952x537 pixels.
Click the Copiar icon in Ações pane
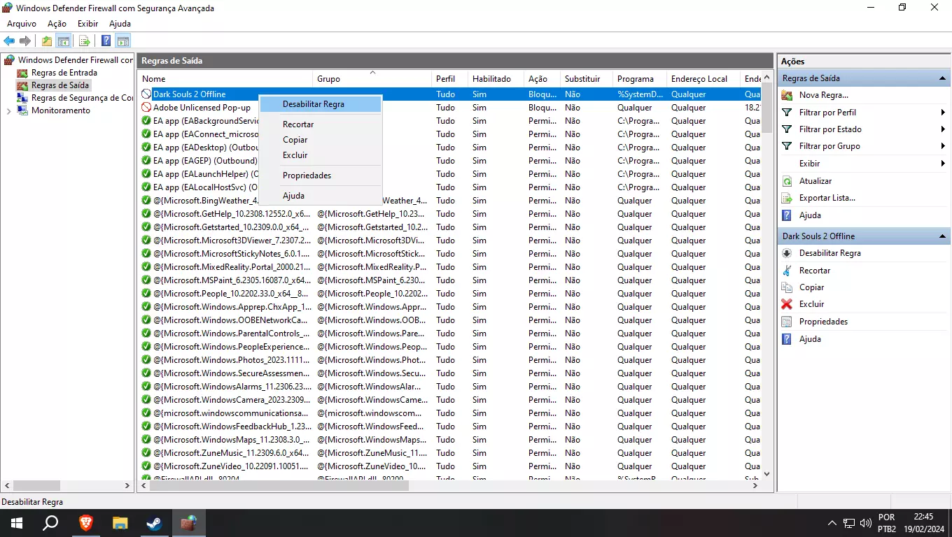(x=787, y=287)
